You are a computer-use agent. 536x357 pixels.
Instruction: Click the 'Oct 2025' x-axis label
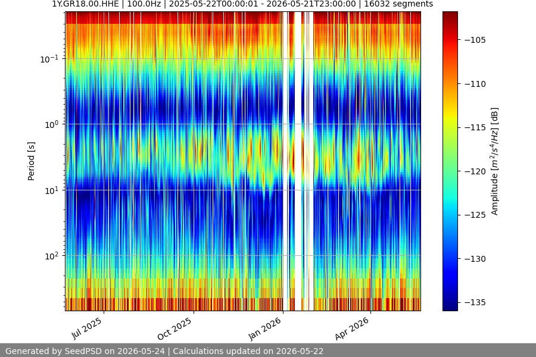174,328
